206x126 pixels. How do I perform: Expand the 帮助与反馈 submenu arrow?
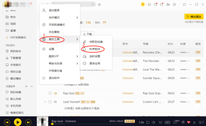(x=77, y=64)
